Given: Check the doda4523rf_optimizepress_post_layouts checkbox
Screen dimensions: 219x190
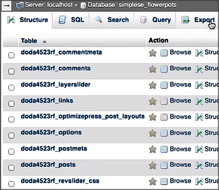Looking at the screenshot, I should point(11,119).
